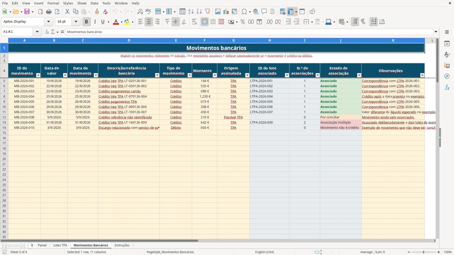Open Find and Replace
Image resolution: width=454 pixels, height=255 pixels.
pos(140,12)
